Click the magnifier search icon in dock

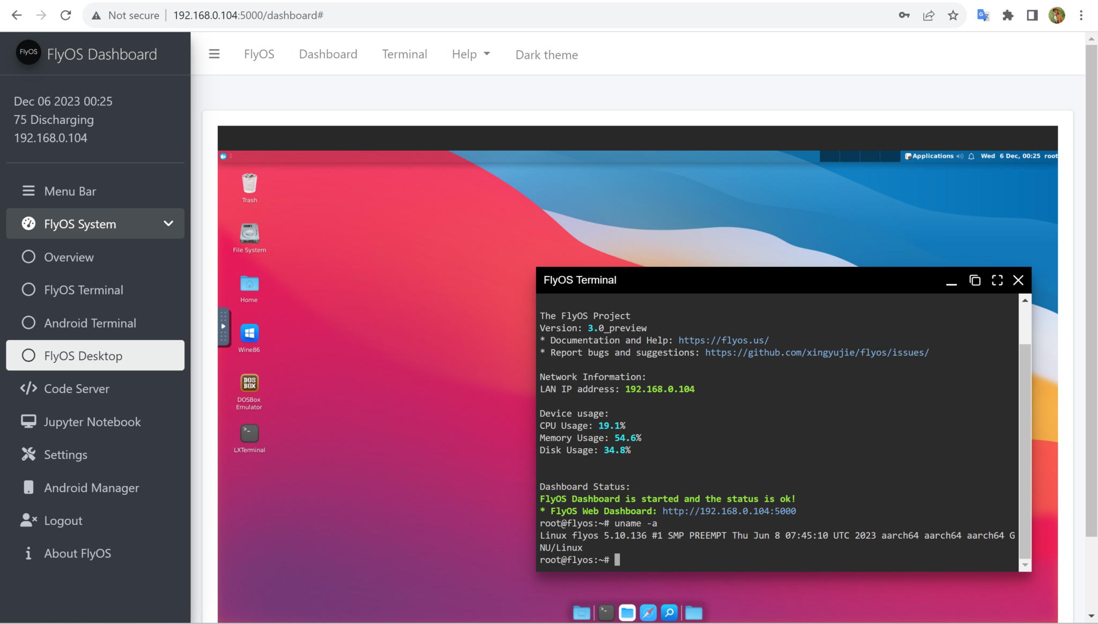click(x=669, y=612)
